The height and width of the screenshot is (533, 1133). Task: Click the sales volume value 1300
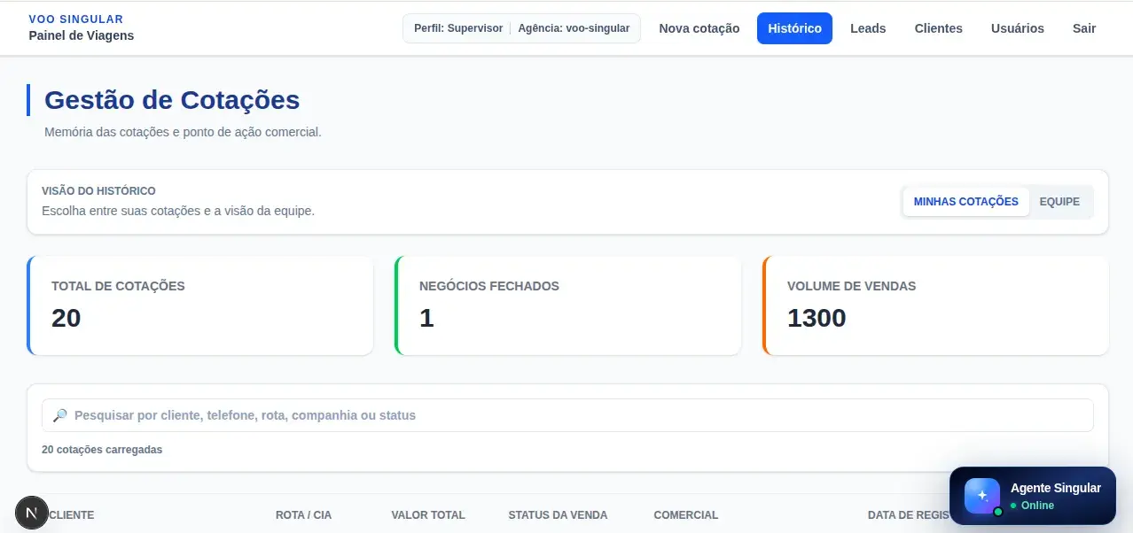[x=817, y=318]
